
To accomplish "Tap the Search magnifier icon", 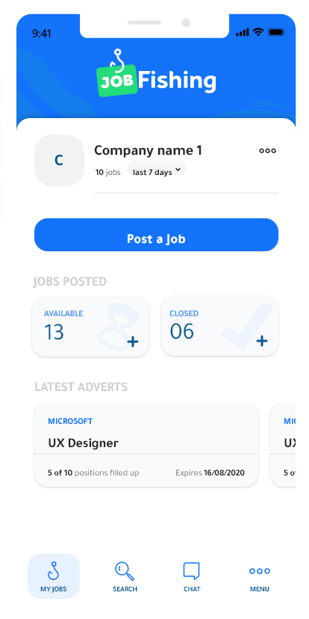I will tap(125, 571).
